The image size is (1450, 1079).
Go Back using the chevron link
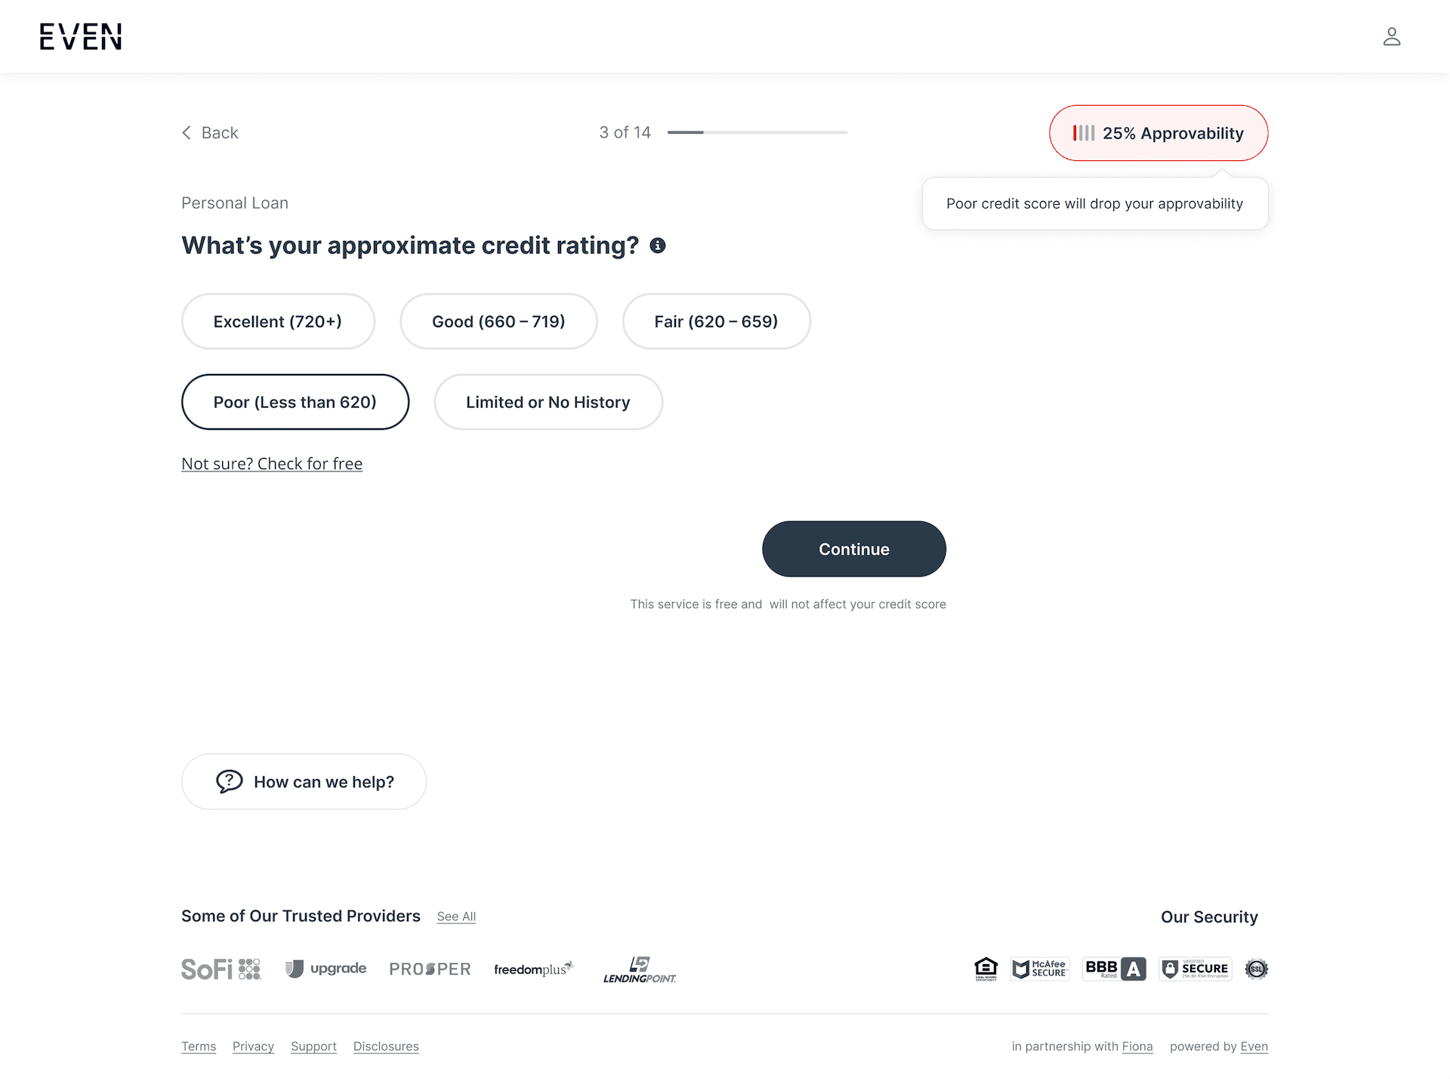[210, 132]
